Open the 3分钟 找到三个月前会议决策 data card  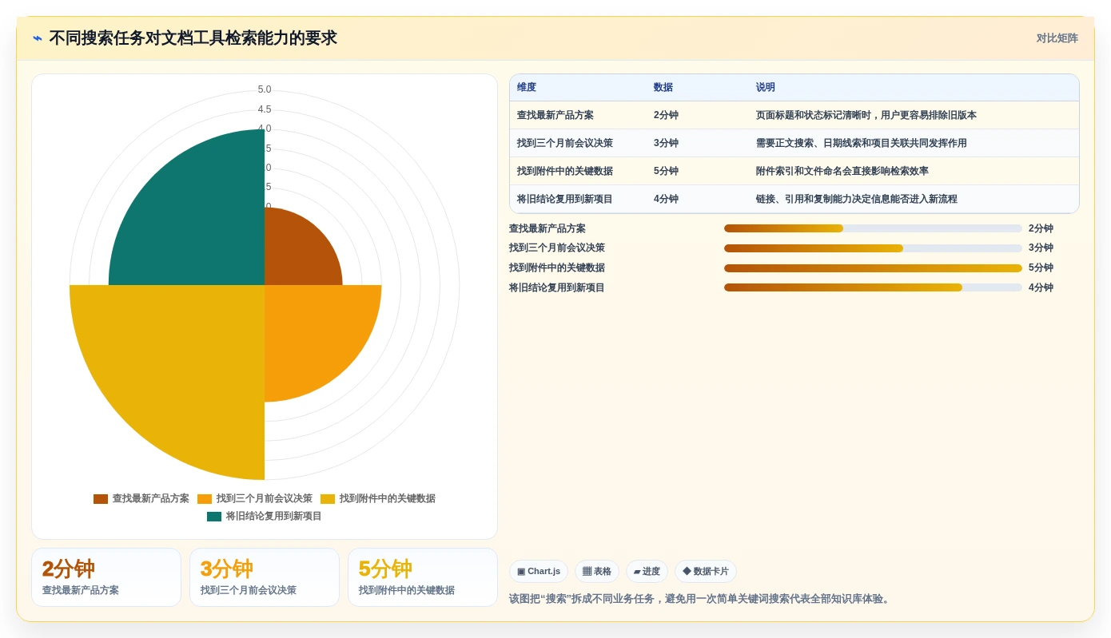pos(265,577)
